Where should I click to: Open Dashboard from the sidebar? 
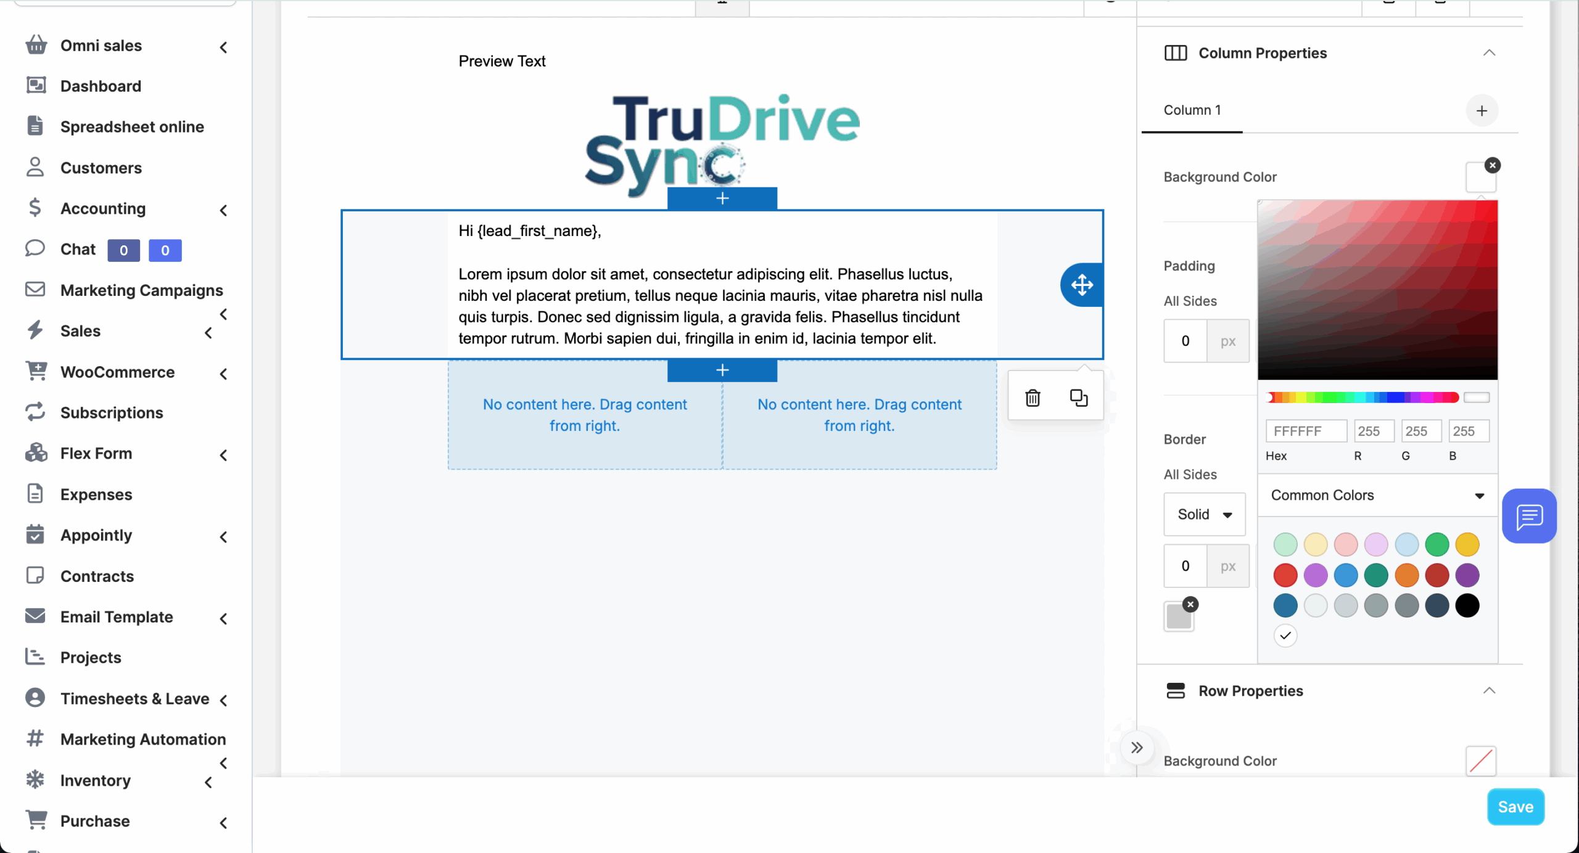point(101,86)
